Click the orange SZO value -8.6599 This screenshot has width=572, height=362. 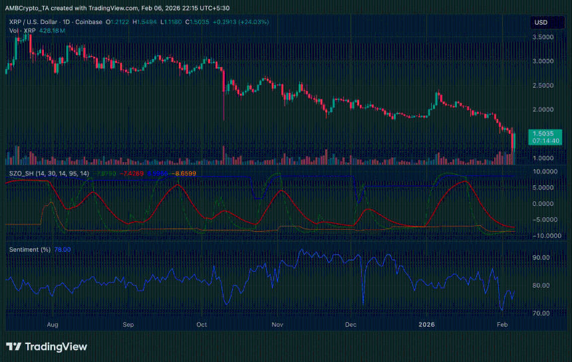click(186, 173)
